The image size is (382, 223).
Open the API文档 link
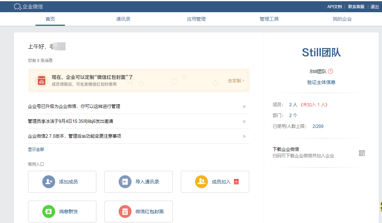pos(334,6)
